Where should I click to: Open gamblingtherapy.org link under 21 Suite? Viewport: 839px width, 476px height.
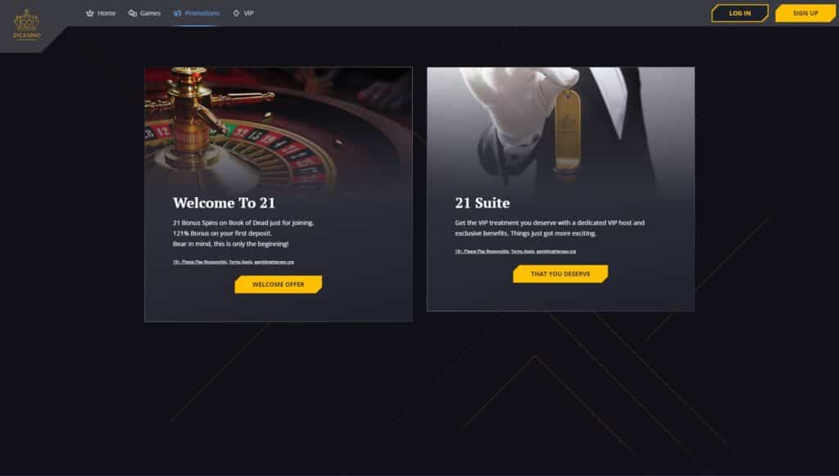point(556,251)
